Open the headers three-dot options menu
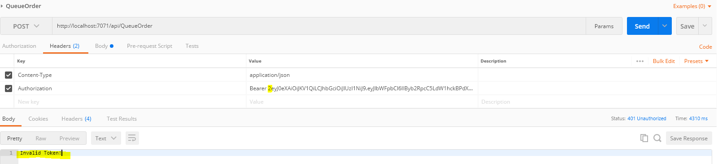The width and height of the screenshot is (718, 164). (640, 61)
